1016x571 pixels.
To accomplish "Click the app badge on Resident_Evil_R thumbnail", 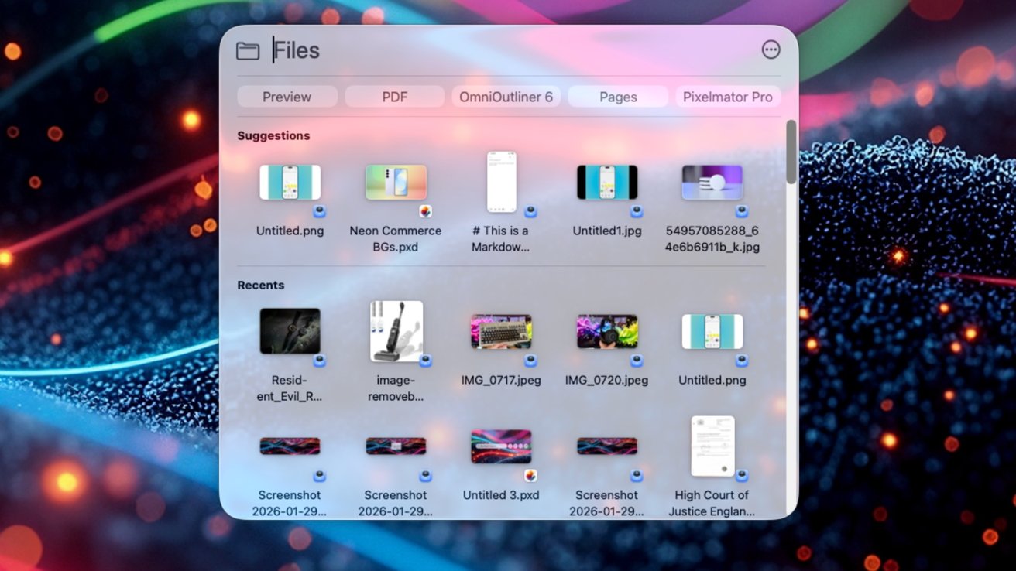I will (x=319, y=362).
